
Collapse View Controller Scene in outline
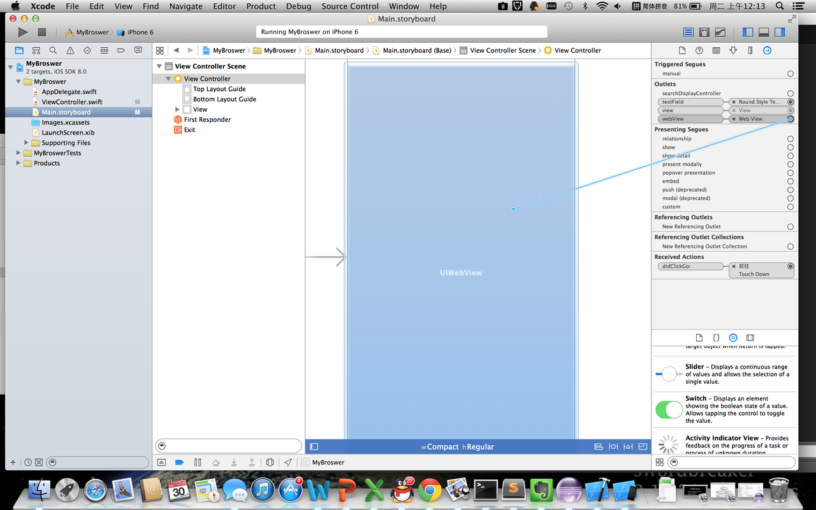point(159,66)
